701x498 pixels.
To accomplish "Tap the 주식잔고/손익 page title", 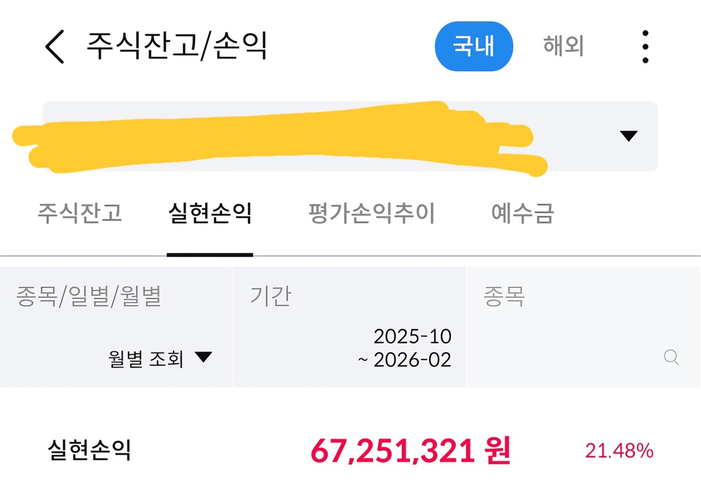I will 177,47.
